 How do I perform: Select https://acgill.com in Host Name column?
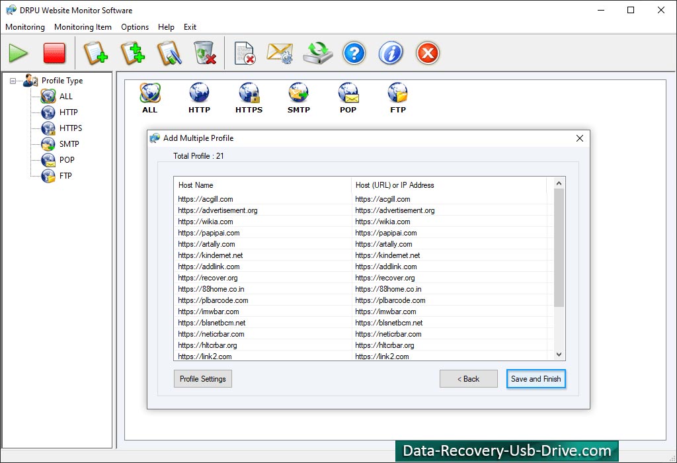point(206,199)
